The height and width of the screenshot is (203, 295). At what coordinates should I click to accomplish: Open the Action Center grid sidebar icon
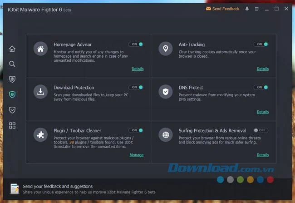[x=12, y=125]
